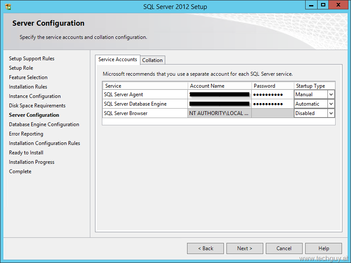This screenshot has height=263, width=351.
Task: Click the < Back button
Action: pyautogui.click(x=205, y=248)
